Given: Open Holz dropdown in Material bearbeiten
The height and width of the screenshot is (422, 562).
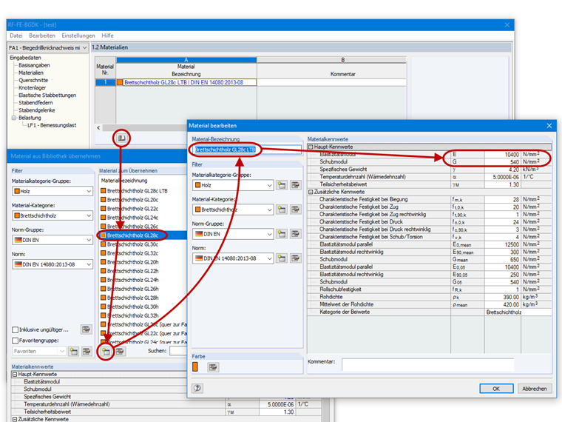Looking at the screenshot, I should click(269, 185).
